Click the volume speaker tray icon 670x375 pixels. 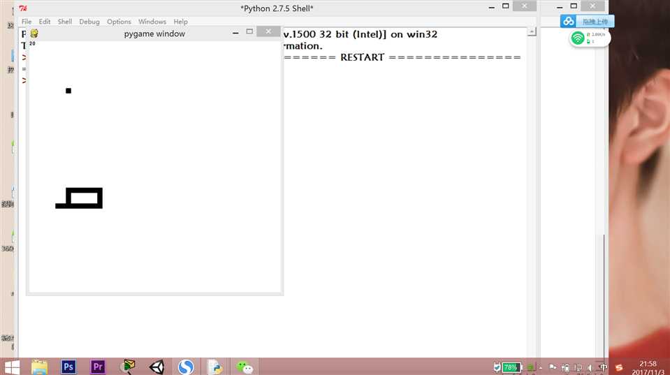[590, 367]
